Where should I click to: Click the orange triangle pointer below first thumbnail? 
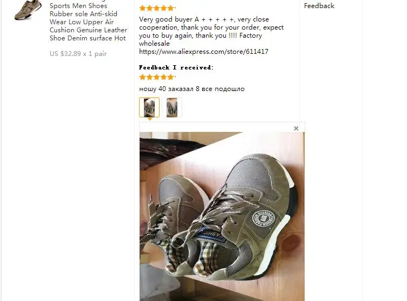[150, 119]
